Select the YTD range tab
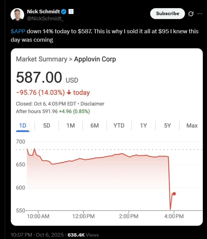Viewport: 207px width, 239px height. click(x=119, y=126)
